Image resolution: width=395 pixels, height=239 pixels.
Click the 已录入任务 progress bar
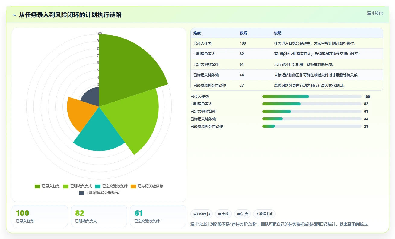312,96
